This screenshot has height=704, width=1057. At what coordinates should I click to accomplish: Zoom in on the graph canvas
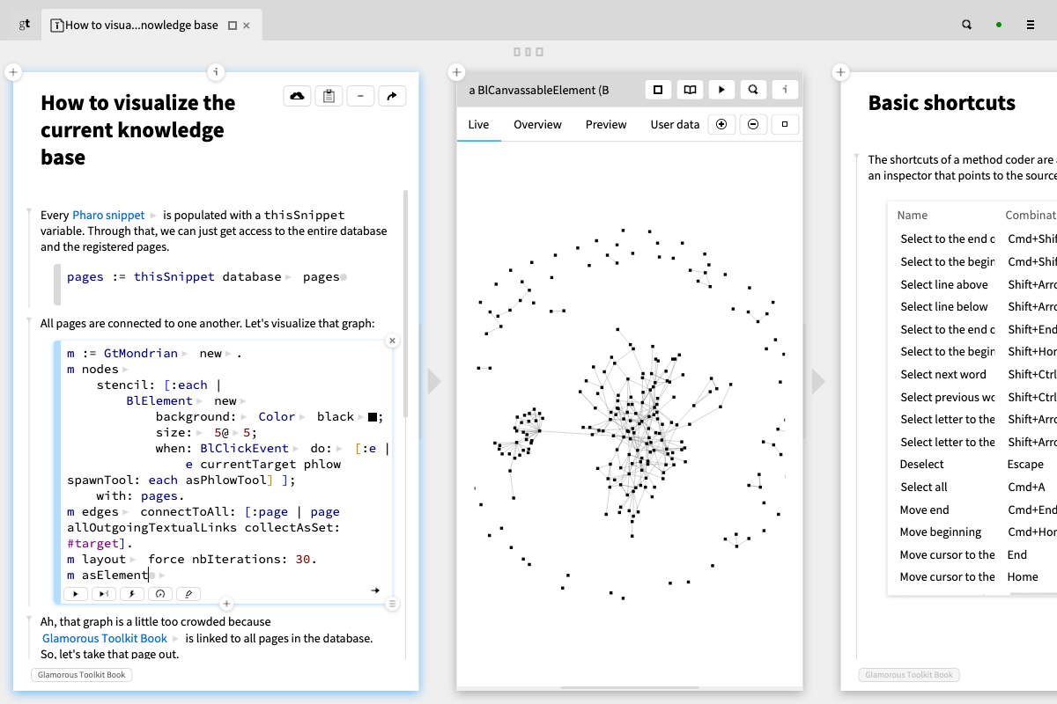click(x=721, y=124)
